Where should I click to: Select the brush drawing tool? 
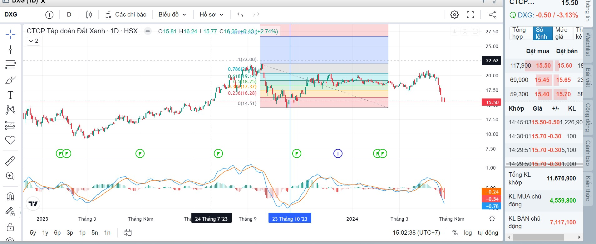[x=10, y=80]
